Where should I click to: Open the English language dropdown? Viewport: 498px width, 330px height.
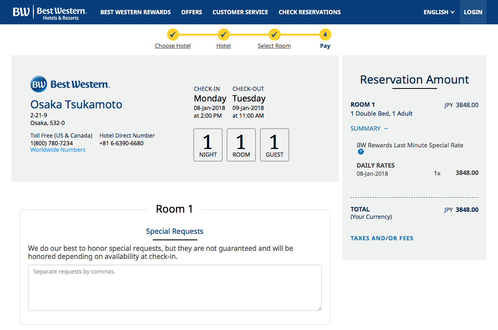pyautogui.click(x=439, y=12)
